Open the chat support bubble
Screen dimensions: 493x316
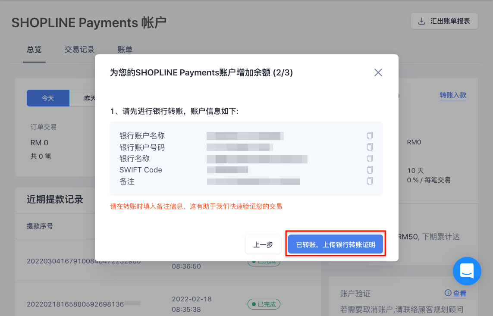[x=467, y=271]
